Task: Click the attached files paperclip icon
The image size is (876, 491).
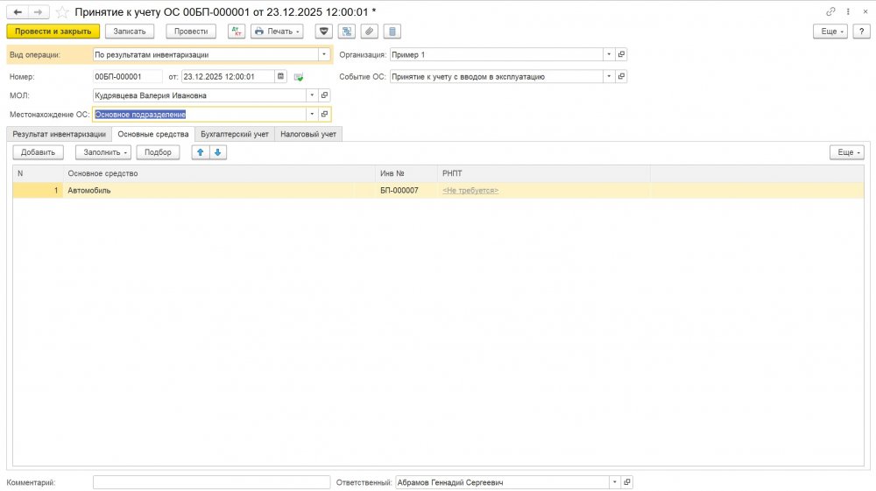Action: tap(370, 32)
